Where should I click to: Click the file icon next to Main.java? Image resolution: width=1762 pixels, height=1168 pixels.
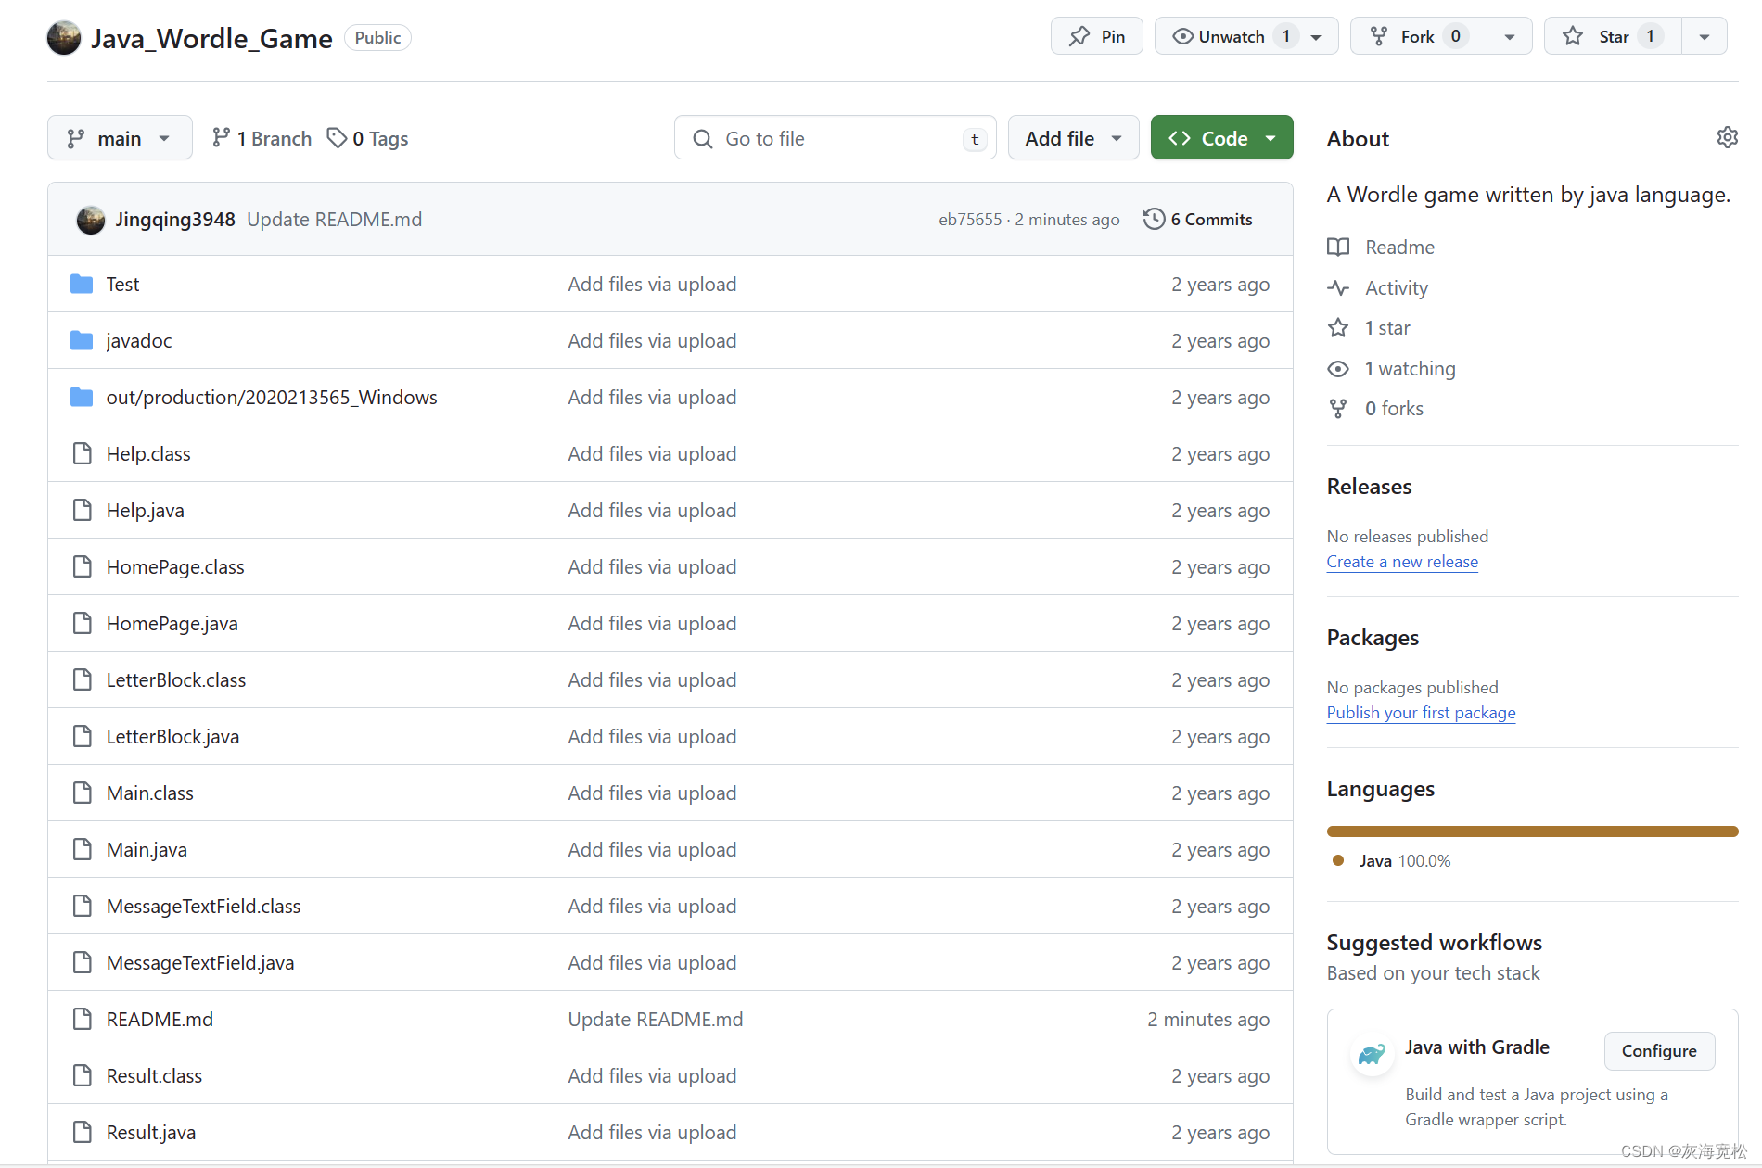82,849
